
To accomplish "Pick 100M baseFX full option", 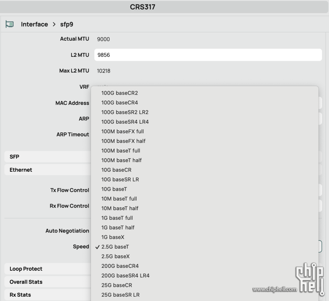I will [x=123, y=132].
